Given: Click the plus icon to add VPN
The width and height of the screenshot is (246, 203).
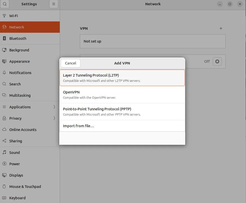Looking at the screenshot, I should [221, 28].
